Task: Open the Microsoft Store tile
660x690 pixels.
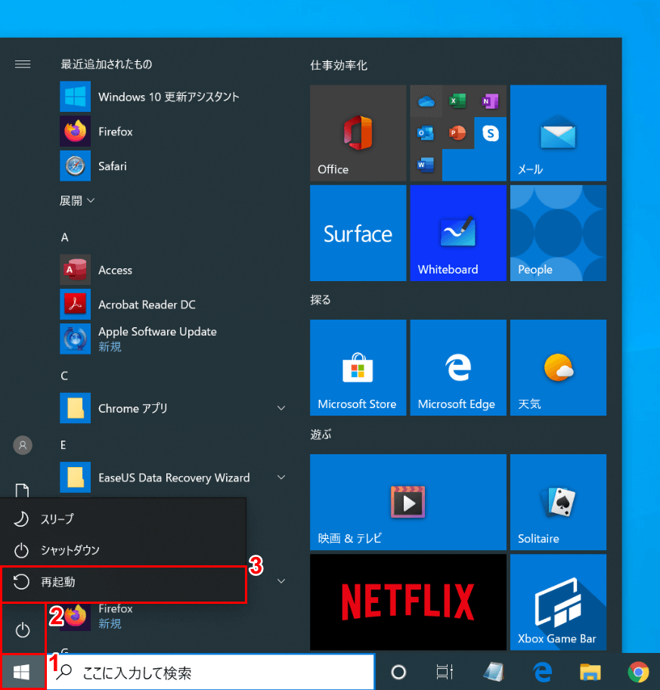Action: (x=358, y=367)
